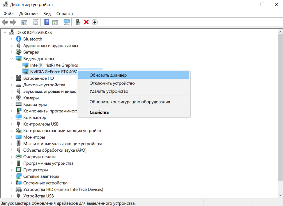Open the blue help question mark icon
Screen dimensions: 283x206
point(47,22)
